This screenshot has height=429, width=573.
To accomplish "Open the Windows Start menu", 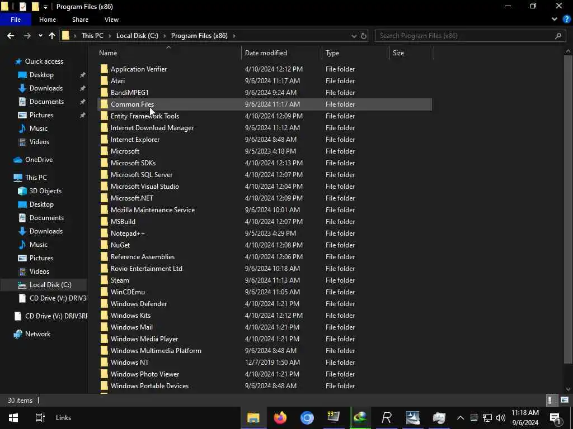I will pyautogui.click(x=13, y=418).
